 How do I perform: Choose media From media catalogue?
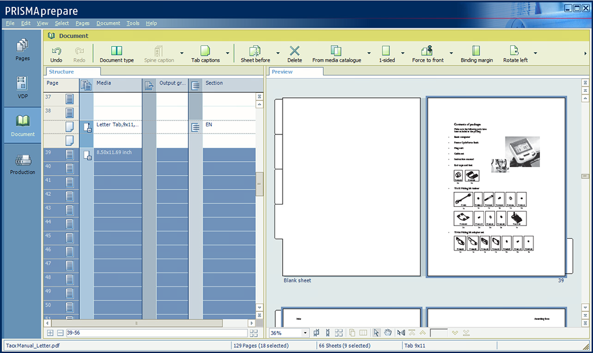tap(336, 54)
